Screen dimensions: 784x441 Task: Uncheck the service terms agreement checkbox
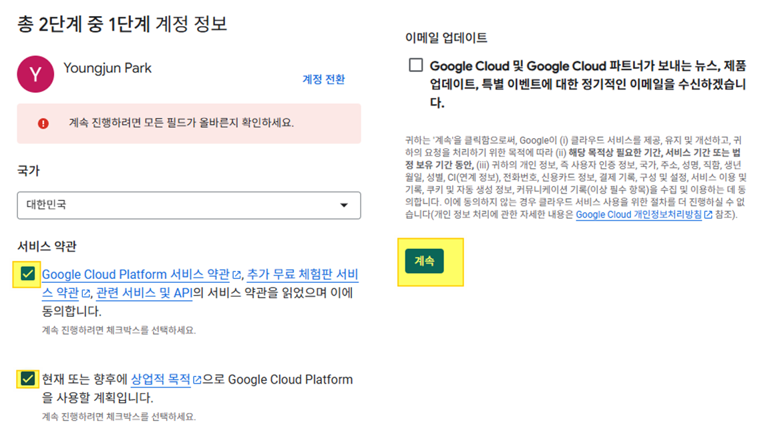(x=27, y=274)
